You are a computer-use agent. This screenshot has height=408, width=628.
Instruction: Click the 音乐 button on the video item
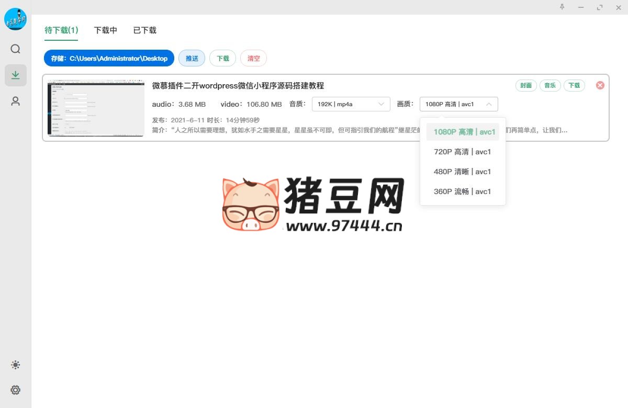(x=550, y=85)
